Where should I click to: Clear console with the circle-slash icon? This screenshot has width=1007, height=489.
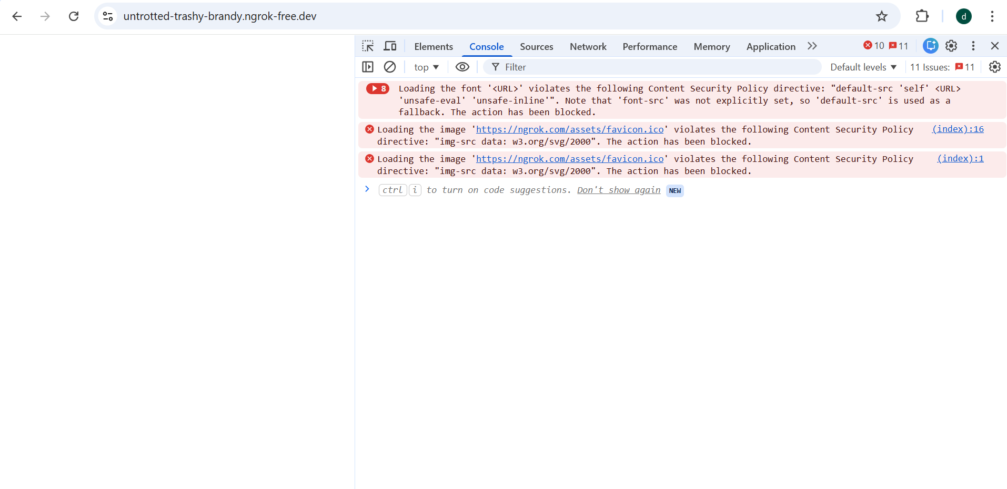coord(390,67)
